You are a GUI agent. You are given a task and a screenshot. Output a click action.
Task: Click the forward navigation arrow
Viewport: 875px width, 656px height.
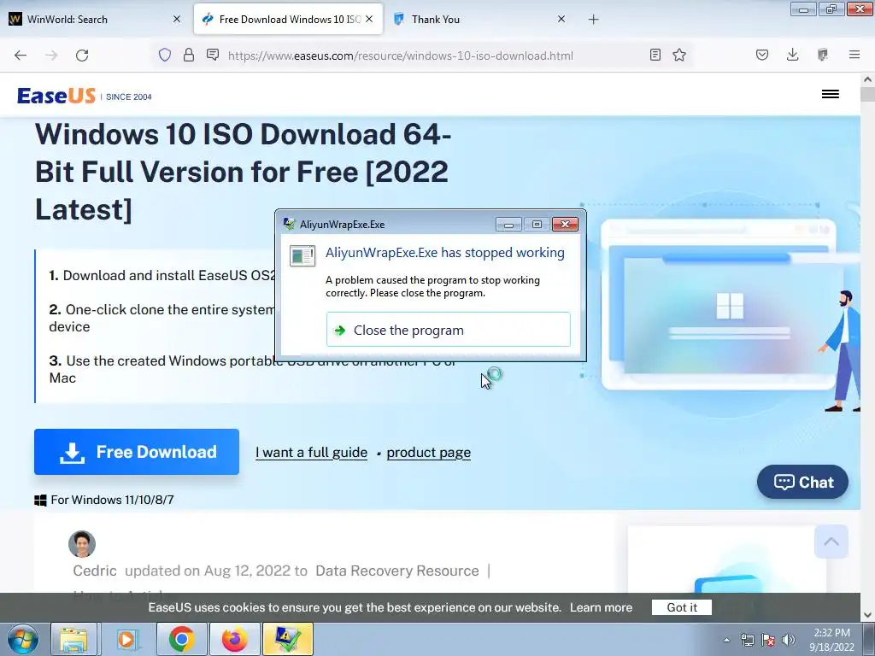point(51,56)
